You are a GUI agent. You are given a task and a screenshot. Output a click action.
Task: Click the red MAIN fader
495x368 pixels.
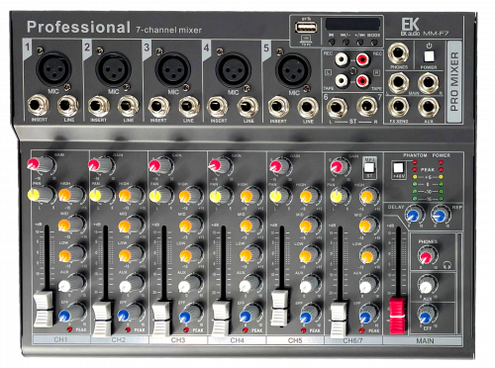click(397, 316)
